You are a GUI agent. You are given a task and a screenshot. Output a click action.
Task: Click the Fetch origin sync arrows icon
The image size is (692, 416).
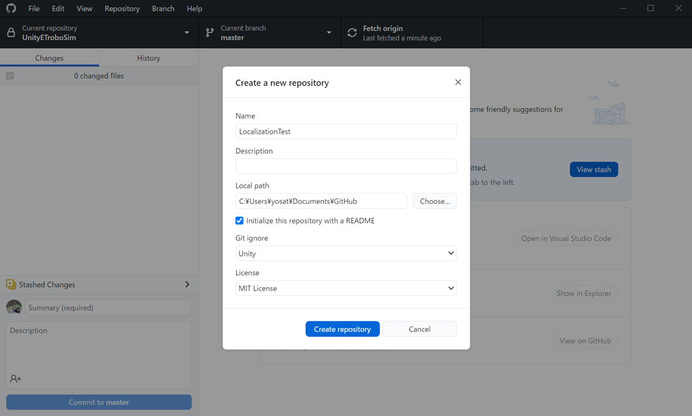352,32
